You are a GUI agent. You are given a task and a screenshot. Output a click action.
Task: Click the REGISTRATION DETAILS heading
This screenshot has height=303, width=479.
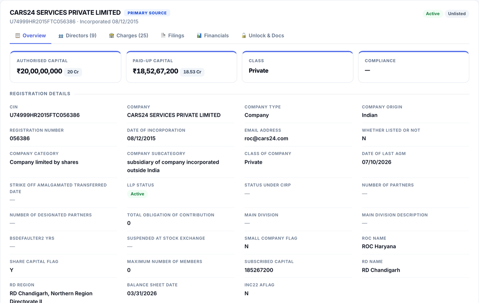click(x=40, y=94)
